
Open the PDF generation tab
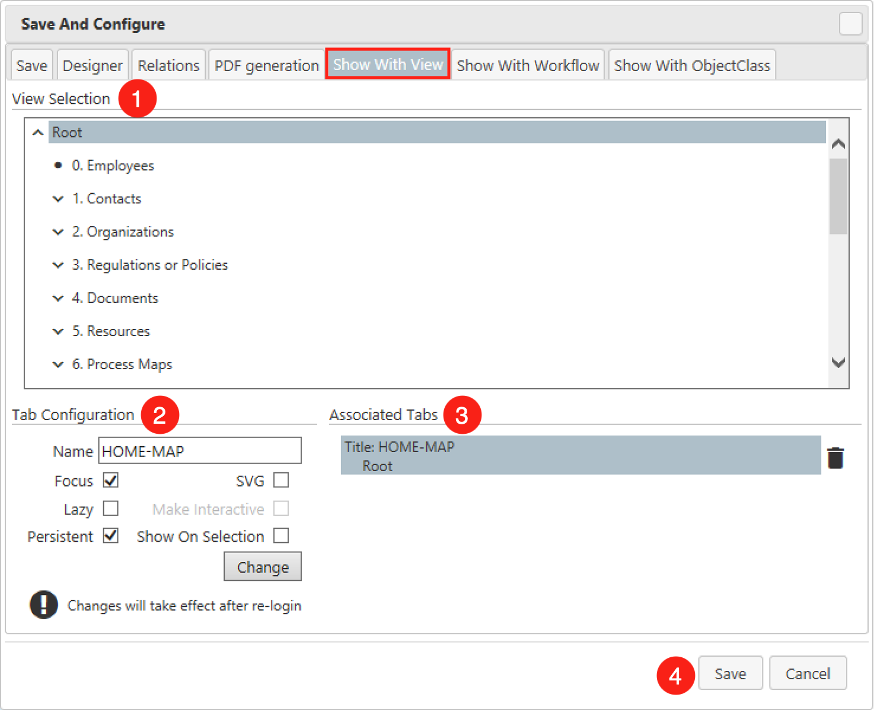point(266,65)
